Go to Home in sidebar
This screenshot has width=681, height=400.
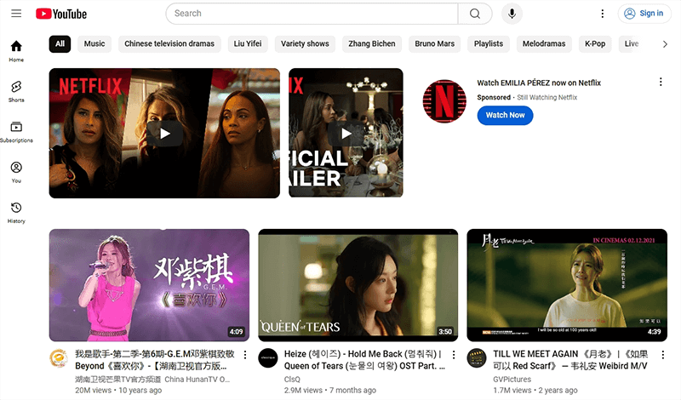[16, 51]
